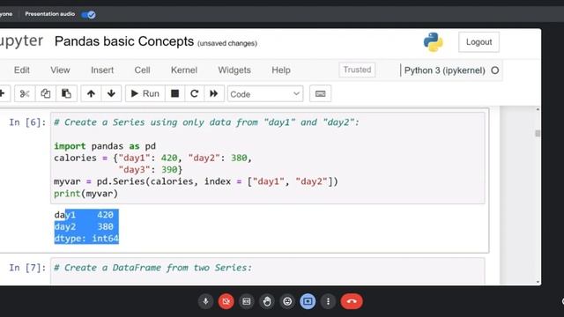The height and width of the screenshot is (317, 564).
Task: Click the In [6]: prompt label
Action: point(27,122)
